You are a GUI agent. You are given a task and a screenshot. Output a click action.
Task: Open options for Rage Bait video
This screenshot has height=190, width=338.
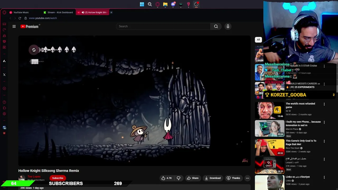(x=324, y=141)
